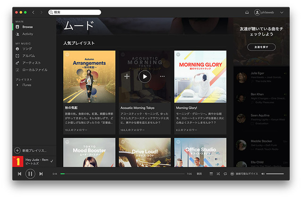Click the ソング disc icon

(17, 49)
